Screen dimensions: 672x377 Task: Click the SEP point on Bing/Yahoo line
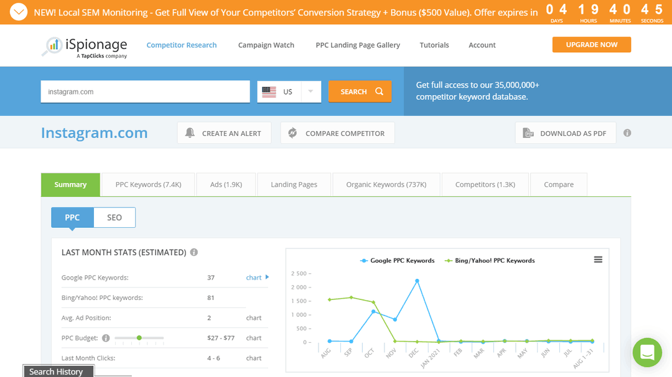coord(352,298)
